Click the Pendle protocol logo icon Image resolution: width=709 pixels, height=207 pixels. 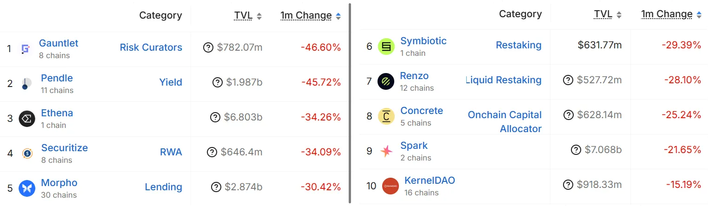tap(26, 84)
